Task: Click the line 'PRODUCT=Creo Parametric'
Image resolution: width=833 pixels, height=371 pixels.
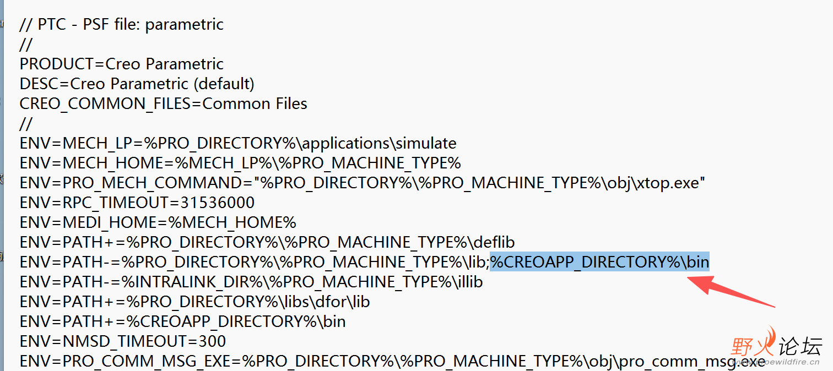Action: 121,64
